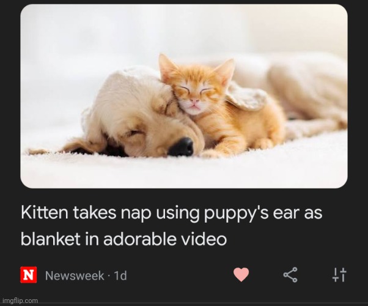Like the article with the heart icon

[241, 275]
